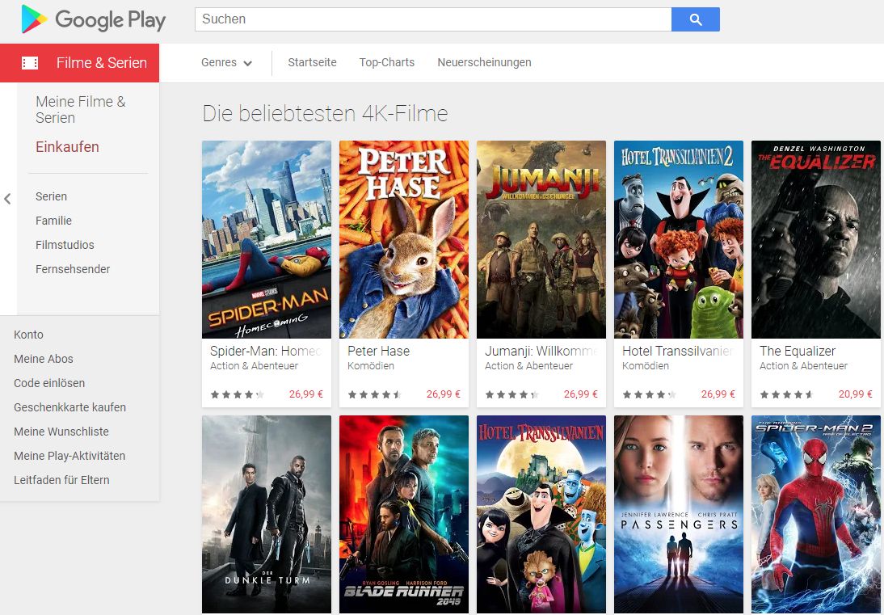Viewport: 884px width, 615px height.
Task: Open Leitfaden für Eltern
Action: [x=61, y=480]
